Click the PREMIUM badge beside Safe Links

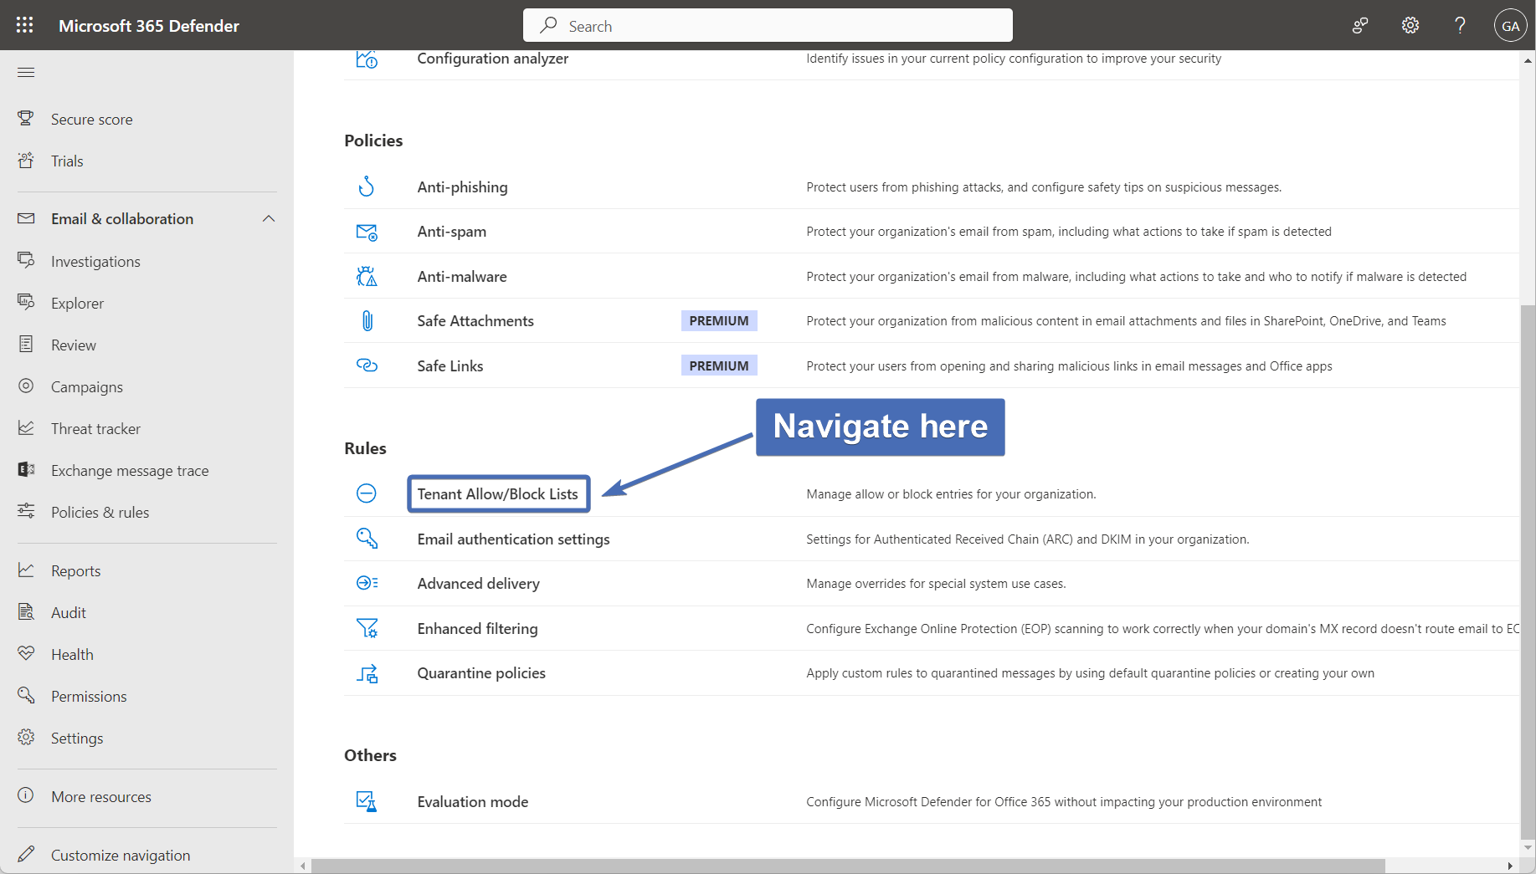tap(719, 366)
